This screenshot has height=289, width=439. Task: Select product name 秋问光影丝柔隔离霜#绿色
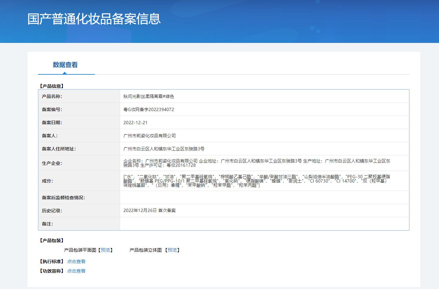149,96
